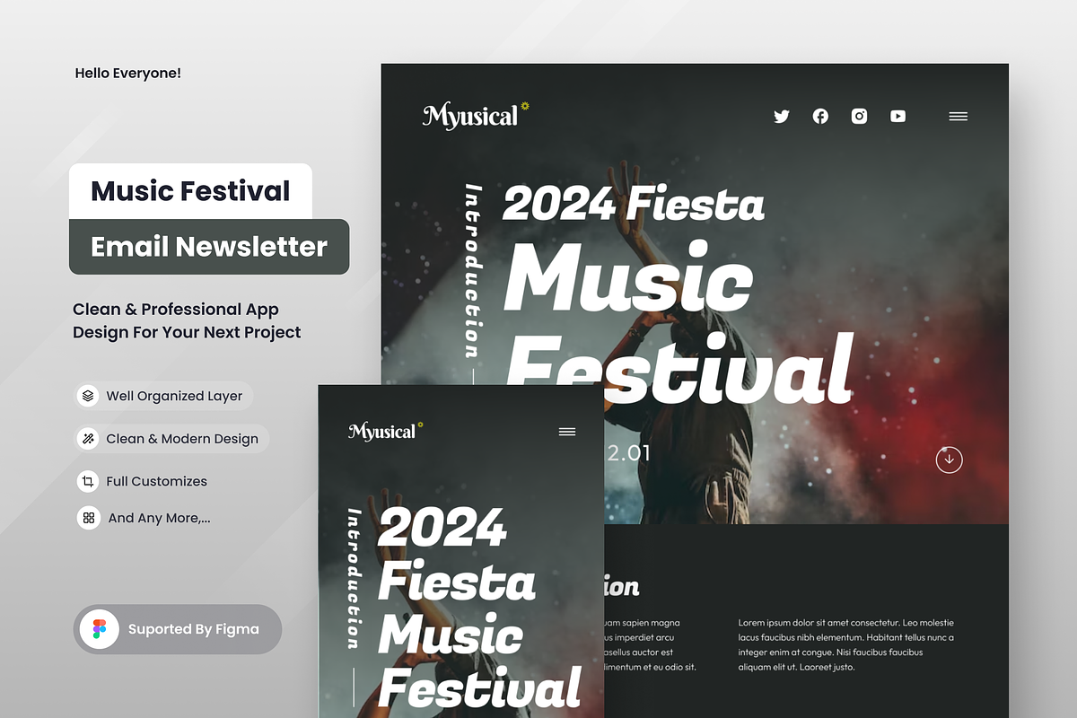
Task: Click the Hello Everyone! text
Action: [x=128, y=74]
